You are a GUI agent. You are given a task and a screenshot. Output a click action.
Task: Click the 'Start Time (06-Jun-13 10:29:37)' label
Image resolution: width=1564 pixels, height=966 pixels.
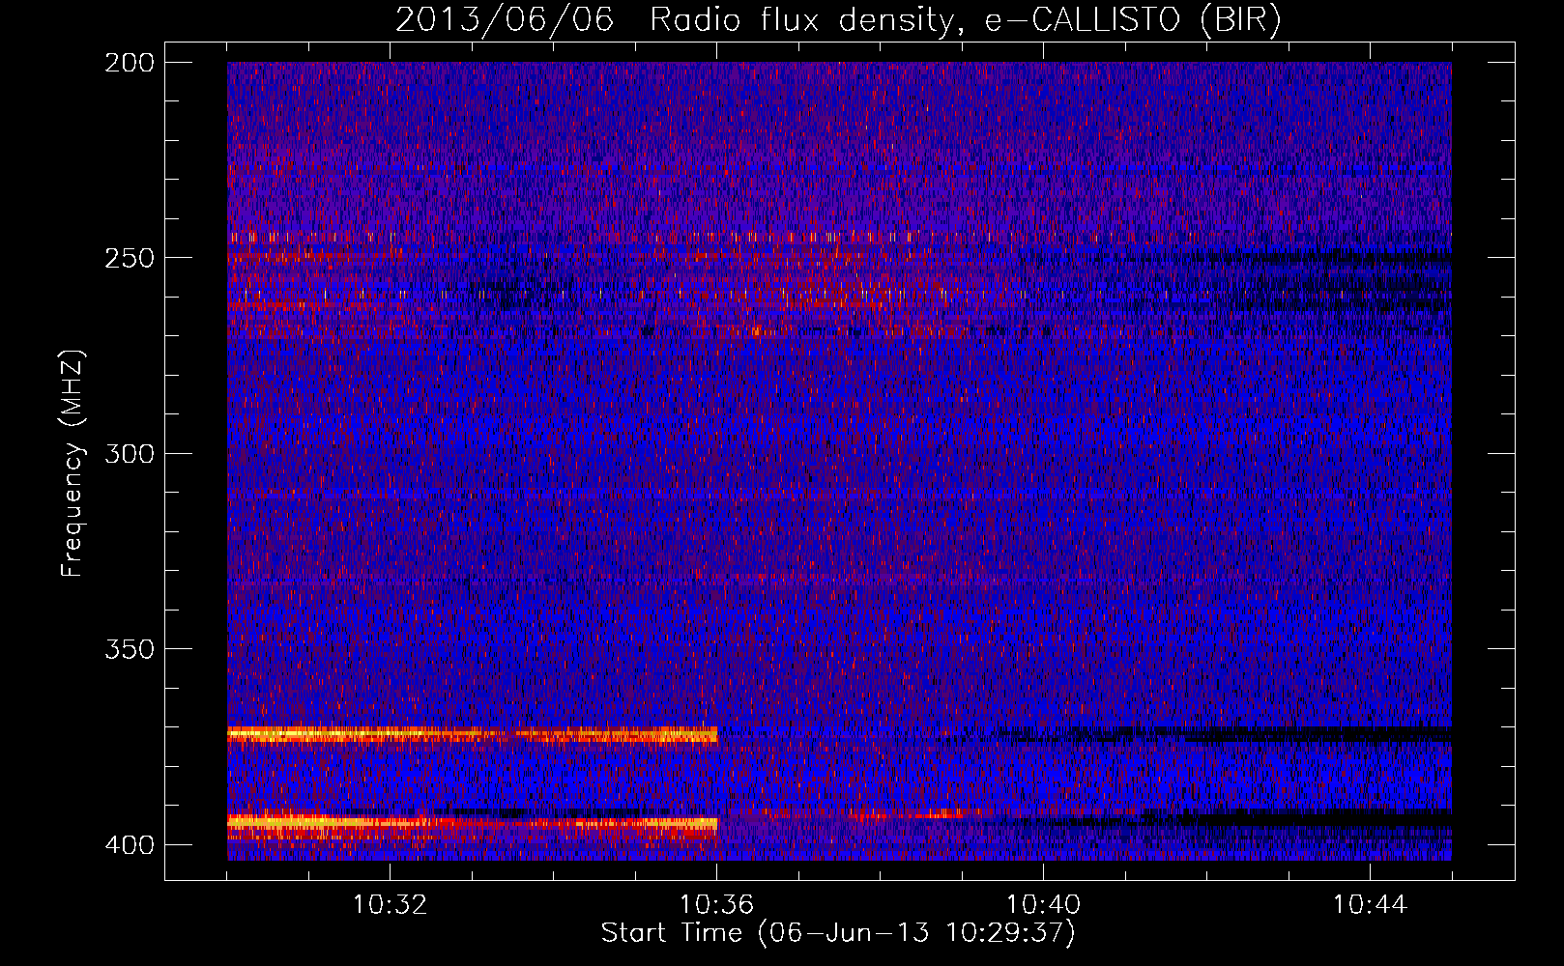838,933
